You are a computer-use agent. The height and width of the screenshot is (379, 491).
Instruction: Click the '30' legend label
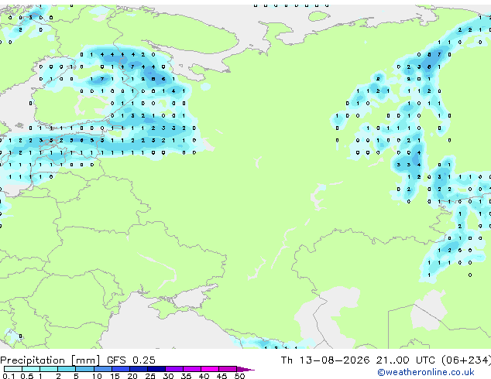[168, 376]
